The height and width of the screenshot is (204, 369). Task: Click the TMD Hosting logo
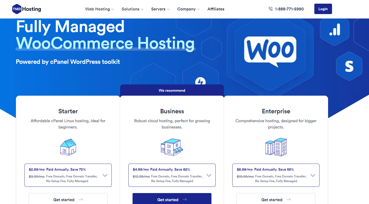coord(27,9)
